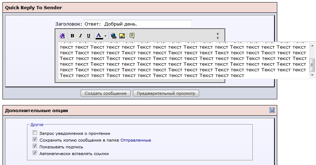Collapse the Дополнительные опции section
316x165 pixels.
(272, 110)
